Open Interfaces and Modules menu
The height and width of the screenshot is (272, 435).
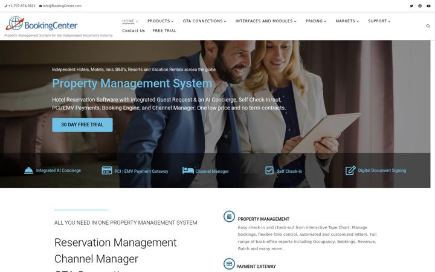(264, 21)
